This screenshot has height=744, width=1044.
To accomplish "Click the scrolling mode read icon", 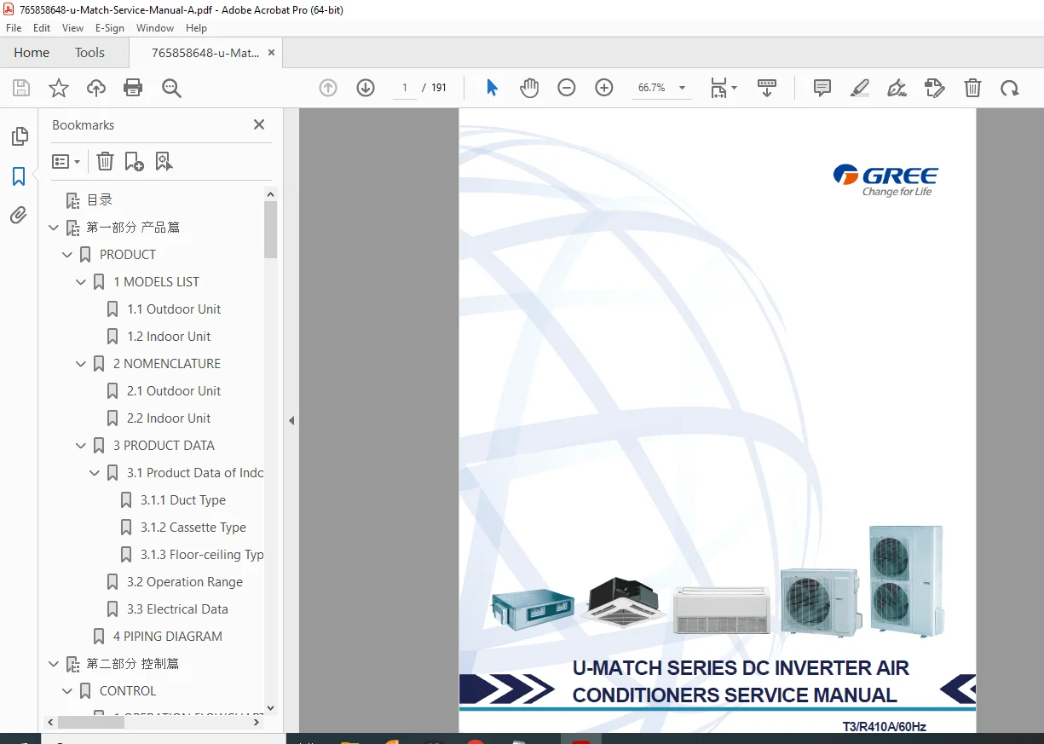I will tap(767, 88).
